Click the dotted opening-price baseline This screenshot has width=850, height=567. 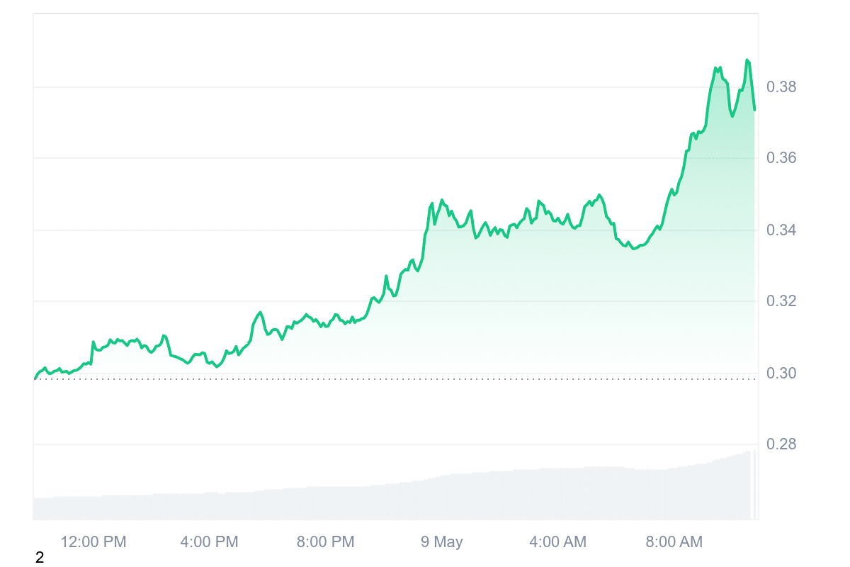(397, 378)
